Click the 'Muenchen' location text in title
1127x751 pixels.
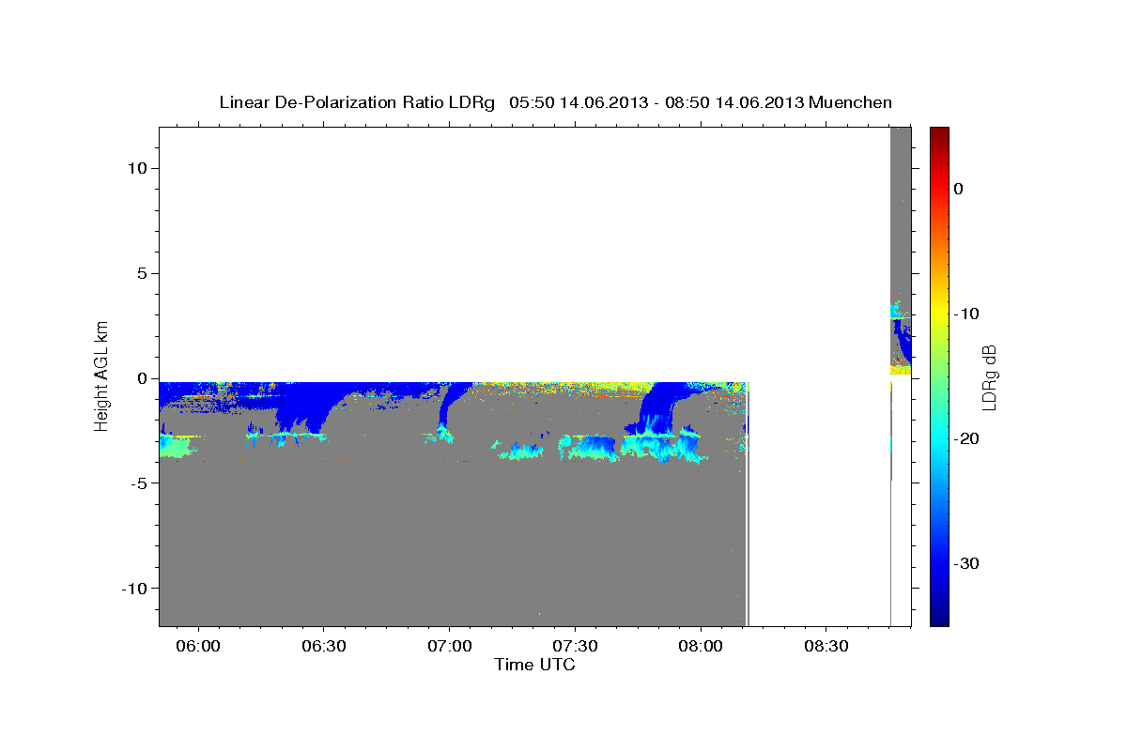click(851, 102)
